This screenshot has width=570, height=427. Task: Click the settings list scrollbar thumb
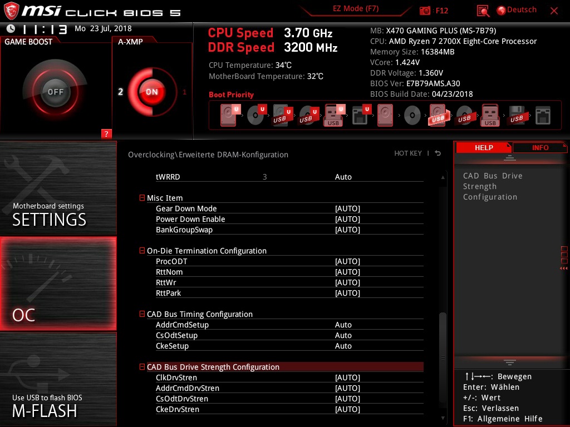pyautogui.click(x=443, y=358)
